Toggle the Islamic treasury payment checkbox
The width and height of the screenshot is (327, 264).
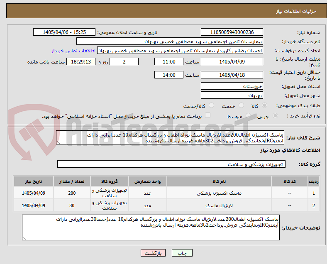click(208, 115)
